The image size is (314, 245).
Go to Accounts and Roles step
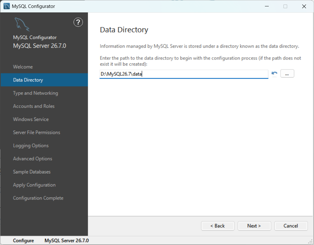[x=34, y=106]
